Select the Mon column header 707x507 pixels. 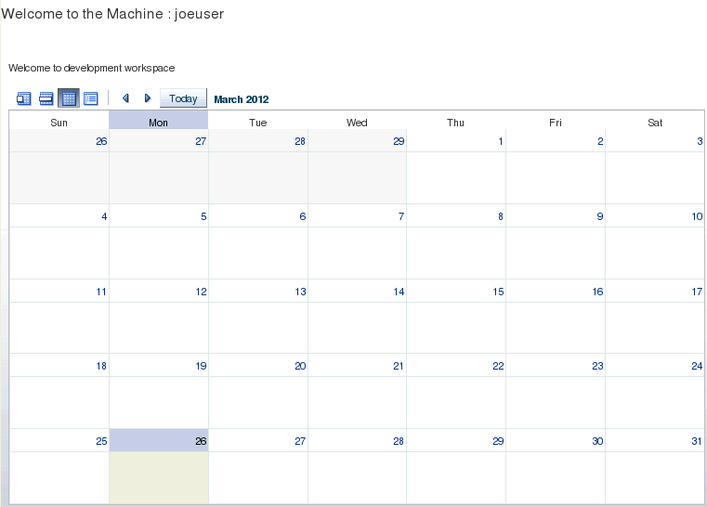pos(159,122)
